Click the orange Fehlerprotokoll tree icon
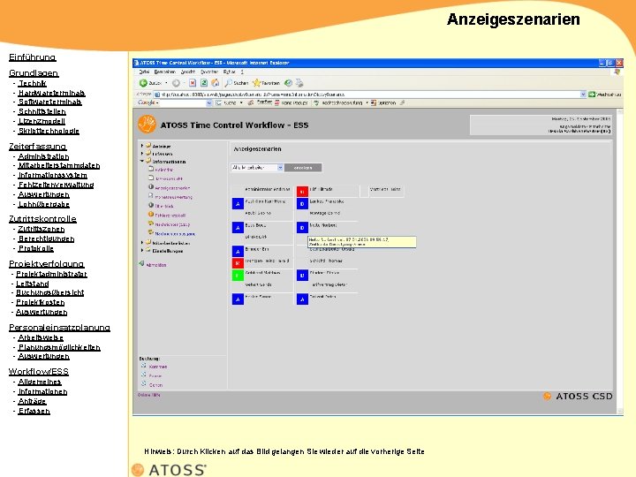The width and height of the screenshot is (636, 477). tap(151, 214)
